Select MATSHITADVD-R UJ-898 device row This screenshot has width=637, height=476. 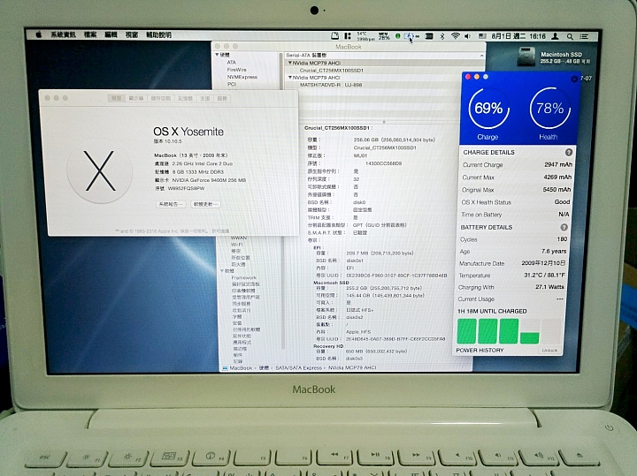pyautogui.click(x=331, y=85)
